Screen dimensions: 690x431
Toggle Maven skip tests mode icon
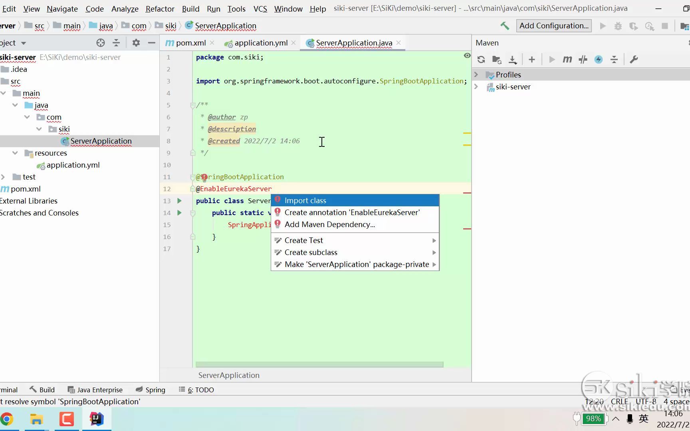tap(599, 59)
